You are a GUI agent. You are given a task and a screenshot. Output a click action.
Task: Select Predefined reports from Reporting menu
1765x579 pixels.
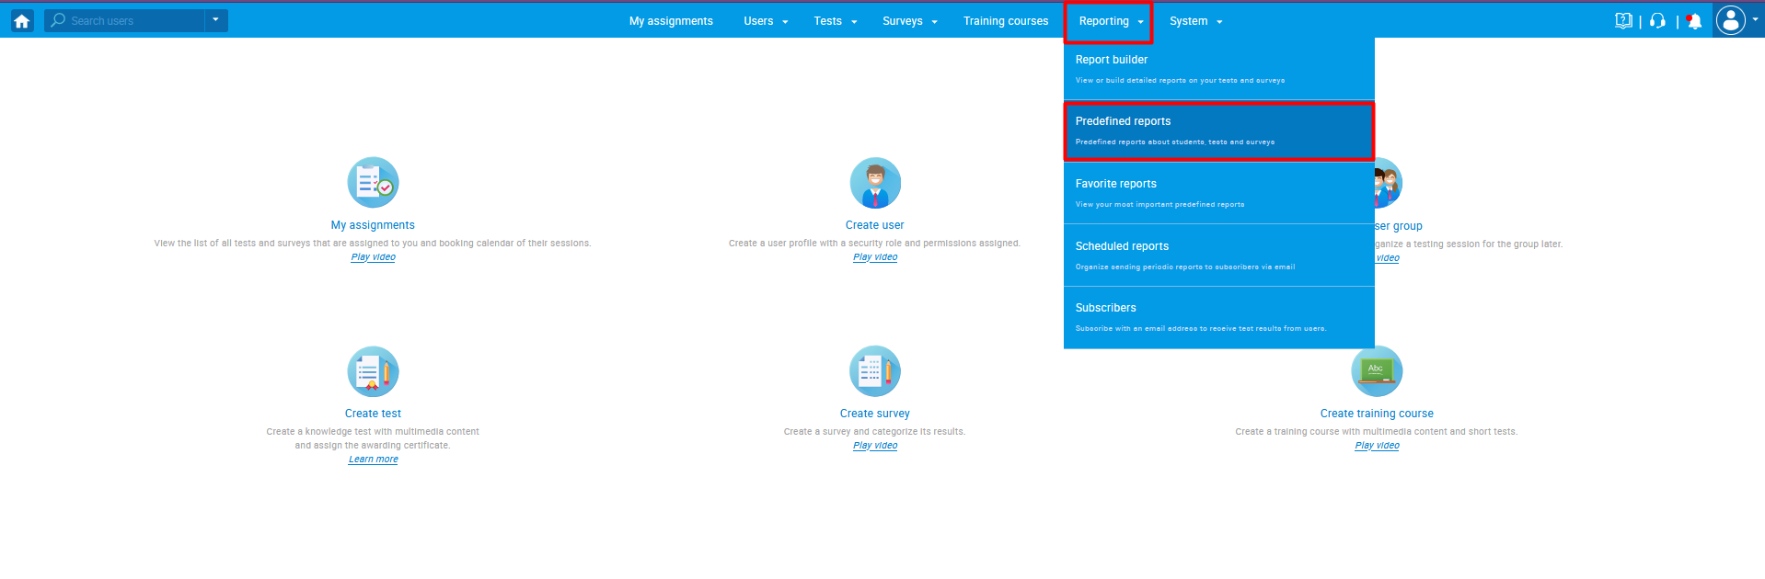(x=1217, y=131)
